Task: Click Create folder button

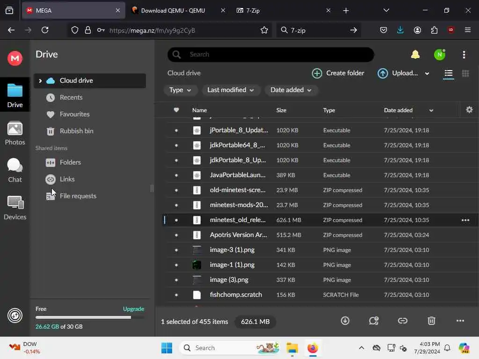Action: 338,73
